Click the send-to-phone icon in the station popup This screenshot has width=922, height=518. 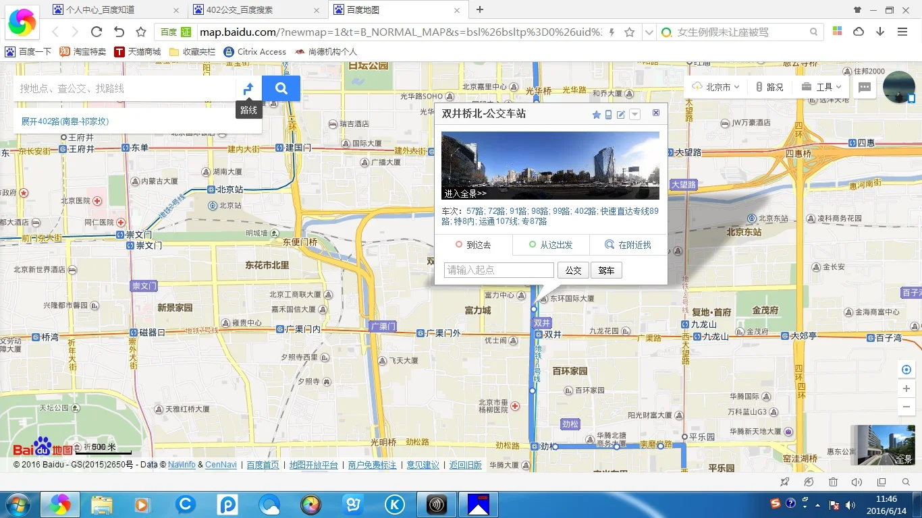coord(608,114)
